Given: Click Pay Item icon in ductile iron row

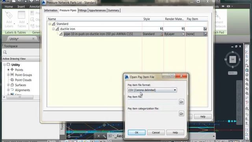Looking at the screenshot, I should pos(205,29).
